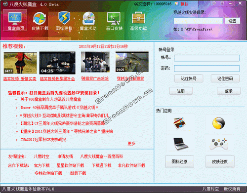This screenshot has height=193, width=247.
Task: Click the 登录 login button
Action: click(229, 91)
